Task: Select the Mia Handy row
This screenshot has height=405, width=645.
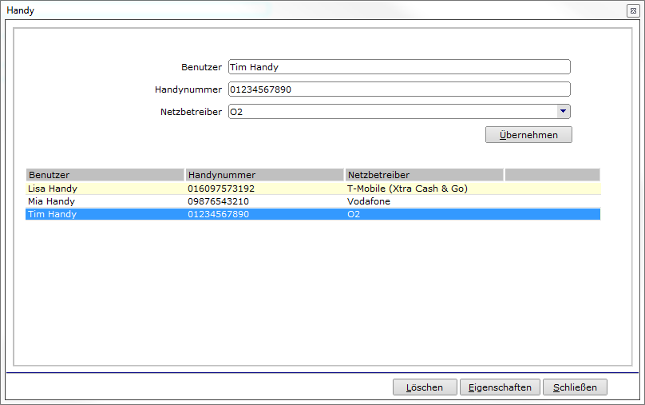Action: coord(313,201)
